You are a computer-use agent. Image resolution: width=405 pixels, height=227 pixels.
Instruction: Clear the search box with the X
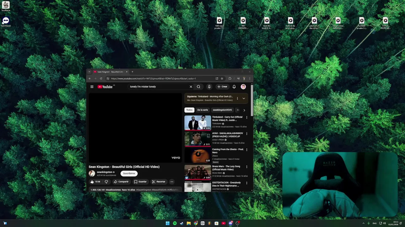[x=191, y=87]
